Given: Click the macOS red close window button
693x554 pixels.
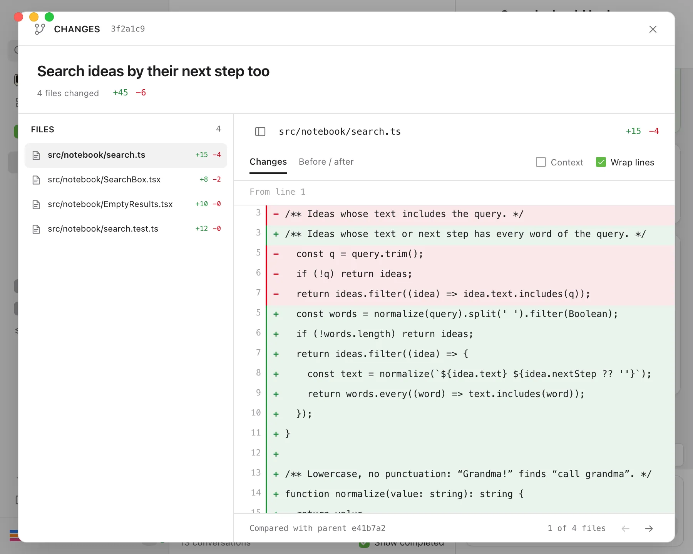Looking at the screenshot, I should coord(18,17).
